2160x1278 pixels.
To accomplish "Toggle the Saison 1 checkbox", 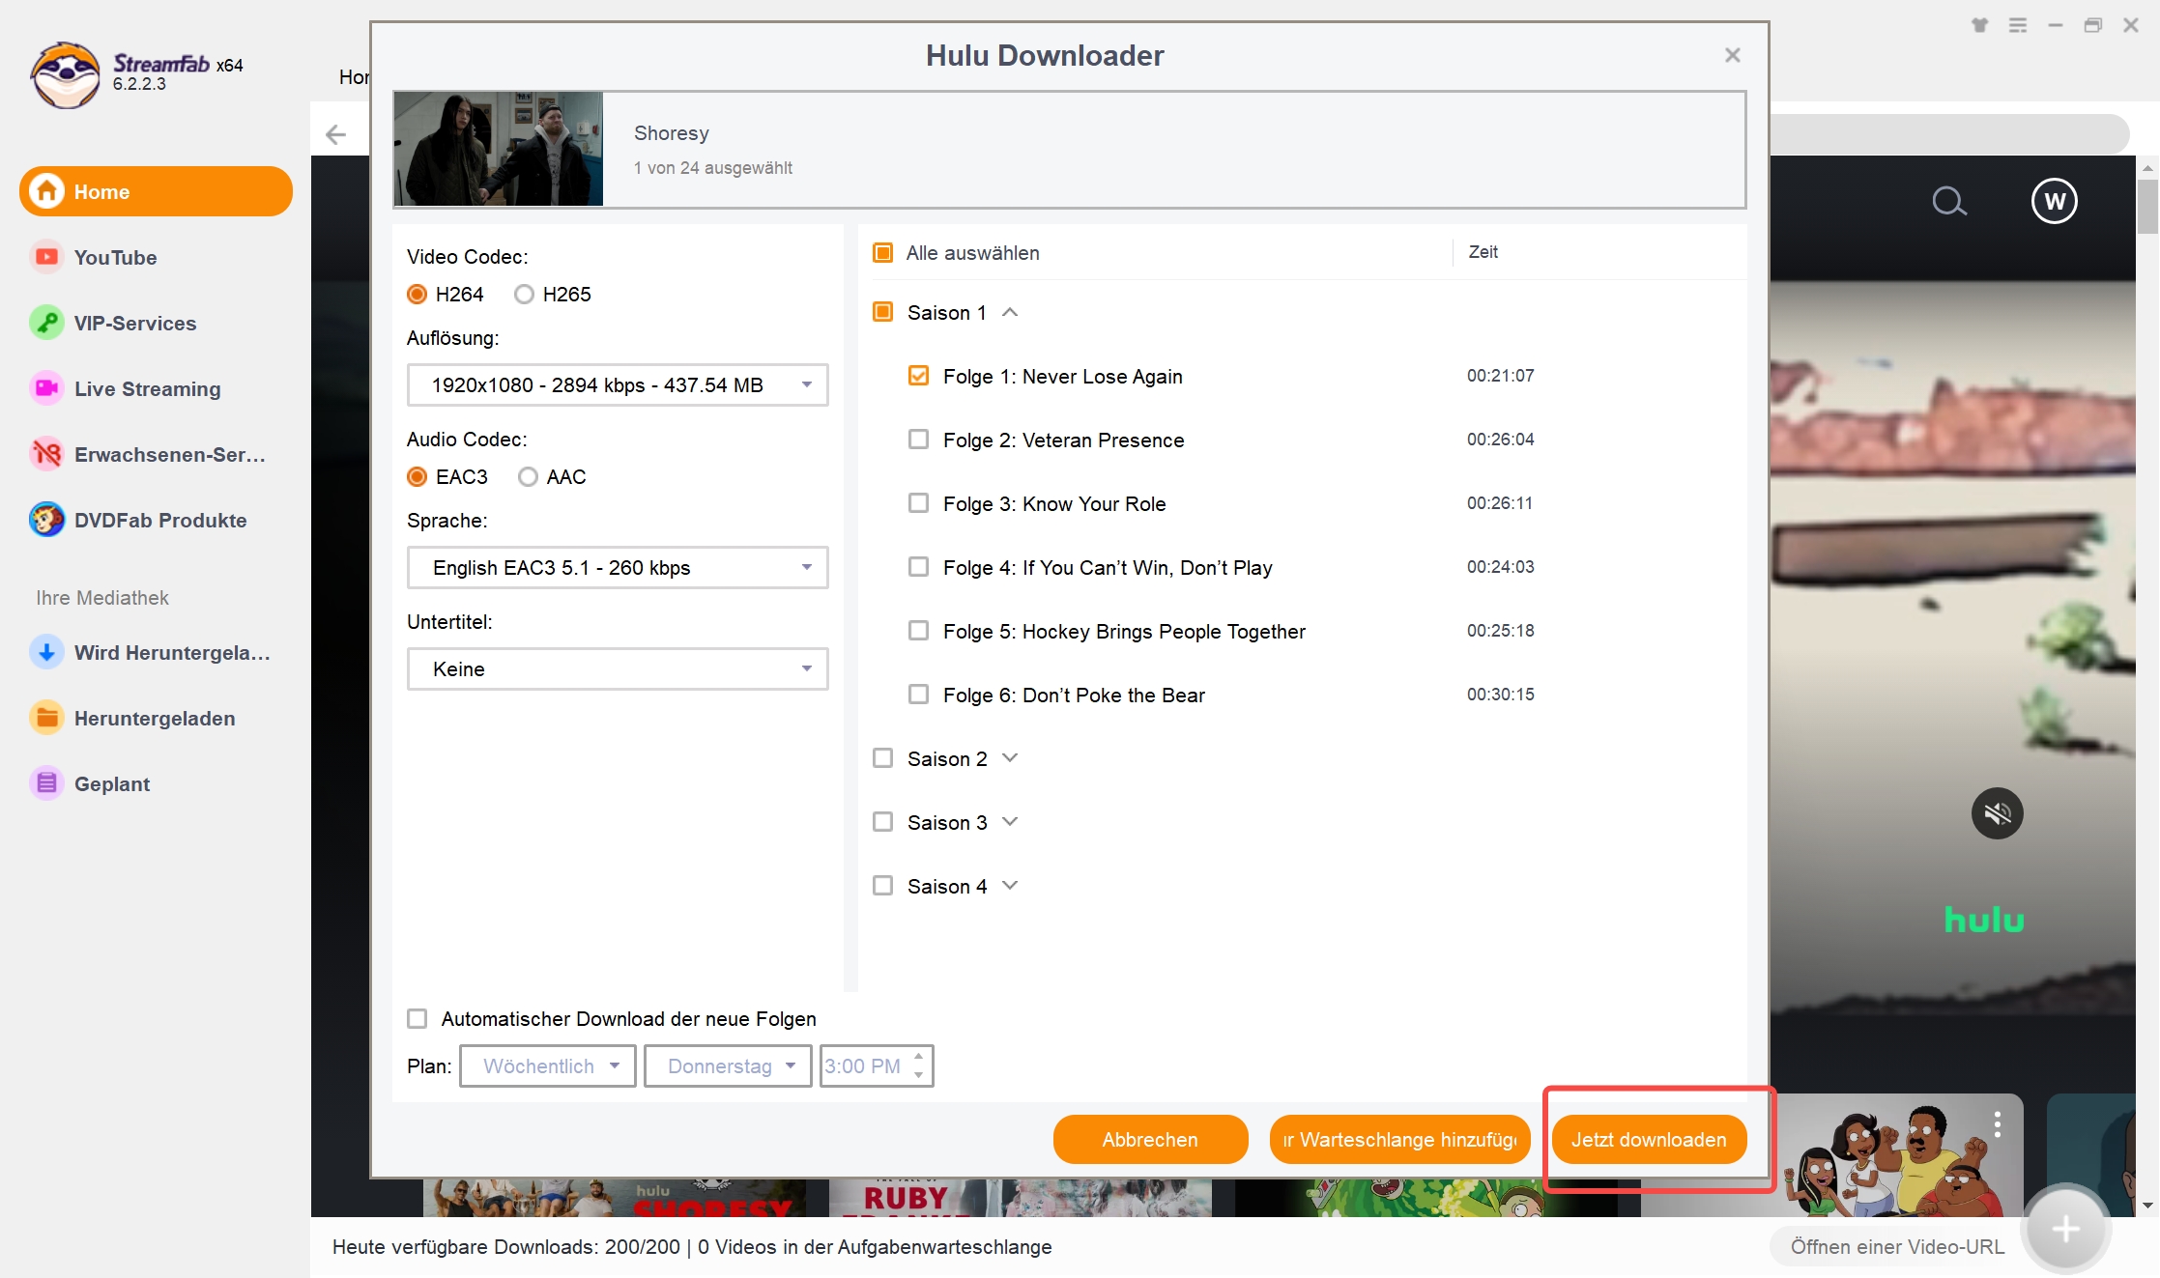I will coord(882,311).
